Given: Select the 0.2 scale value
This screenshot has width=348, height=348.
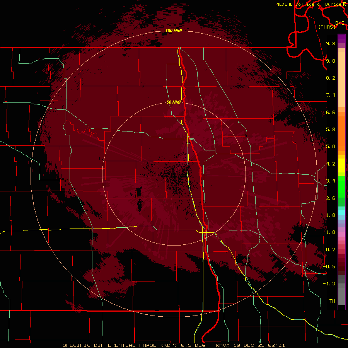Looking at the screenshot, I should pyautogui.click(x=331, y=250).
